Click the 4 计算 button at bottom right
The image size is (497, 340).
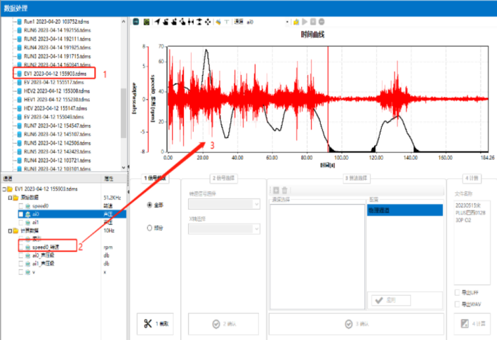point(470,323)
